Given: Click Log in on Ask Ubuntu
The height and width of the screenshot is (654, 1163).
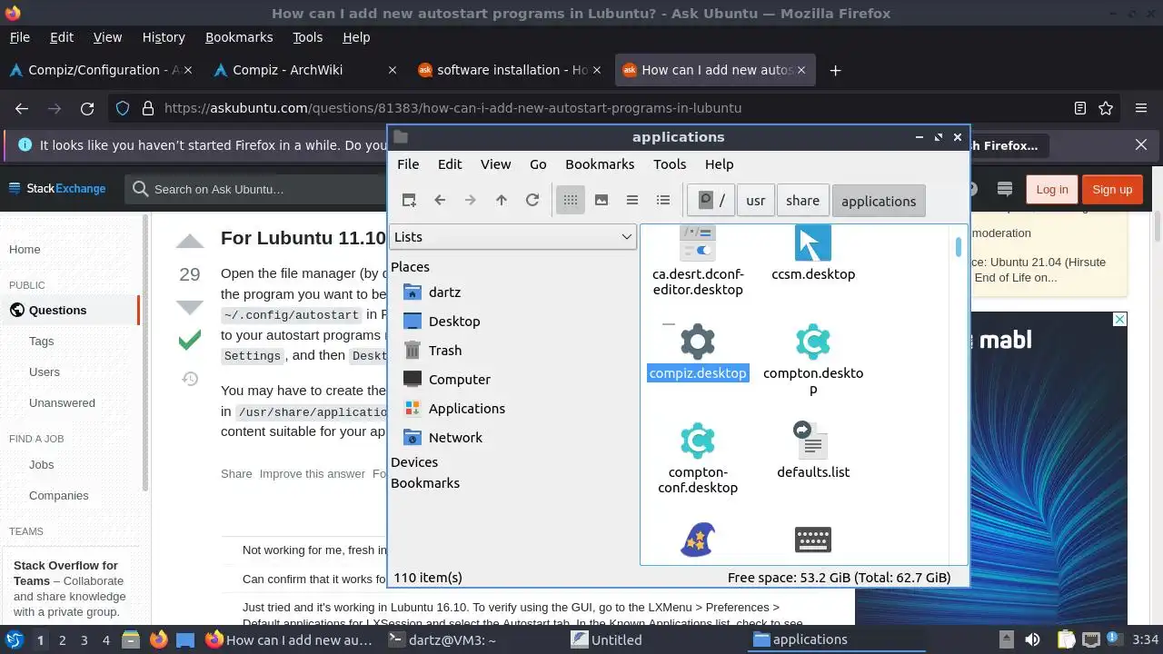Looking at the screenshot, I should point(1052,189).
